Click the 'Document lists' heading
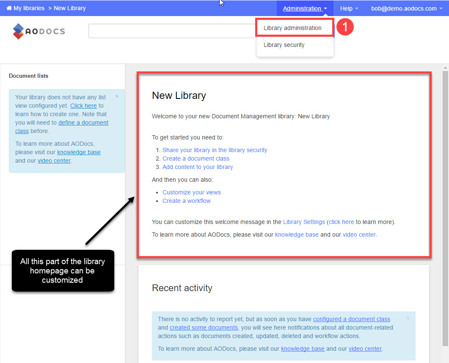The image size is (449, 363). coord(28,76)
